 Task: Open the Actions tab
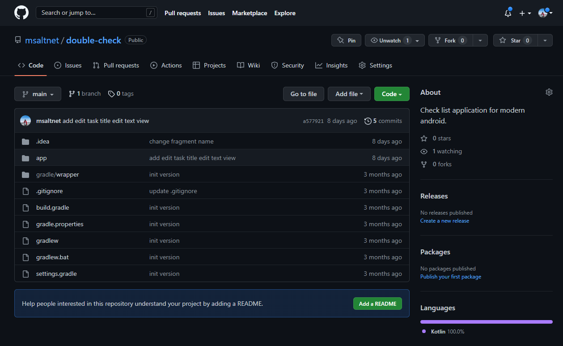point(166,65)
